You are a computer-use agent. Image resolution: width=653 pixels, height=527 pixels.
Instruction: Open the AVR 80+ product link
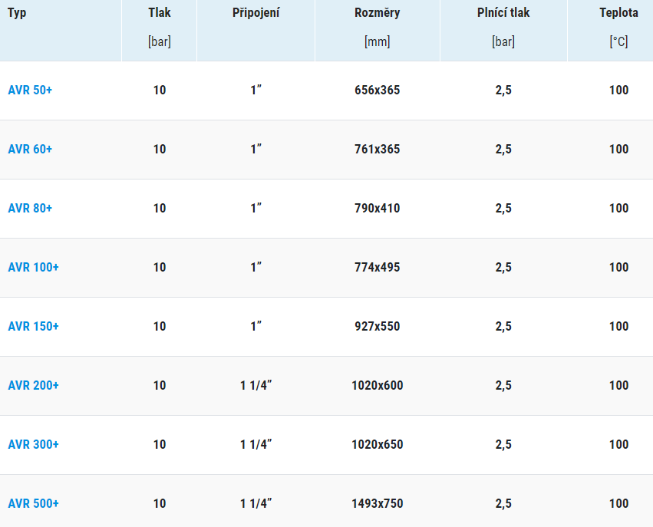click(x=30, y=208)
